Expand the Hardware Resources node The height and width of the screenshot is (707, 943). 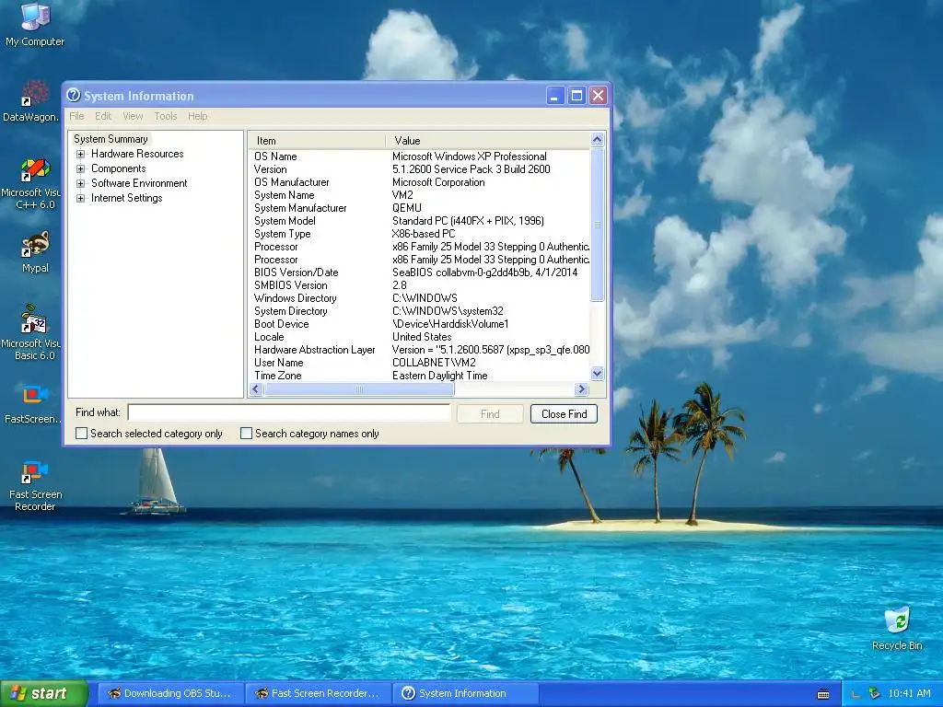(x=81, y=154)
